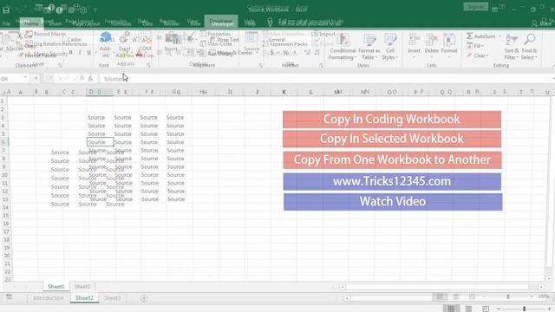Open the XML Source pane icon

pyautogui.click(x=251, y=38)
